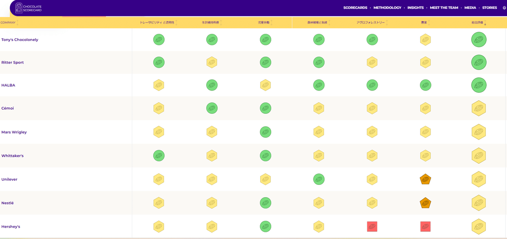Open Tony's Chocolonely company link

pos(20,40)
